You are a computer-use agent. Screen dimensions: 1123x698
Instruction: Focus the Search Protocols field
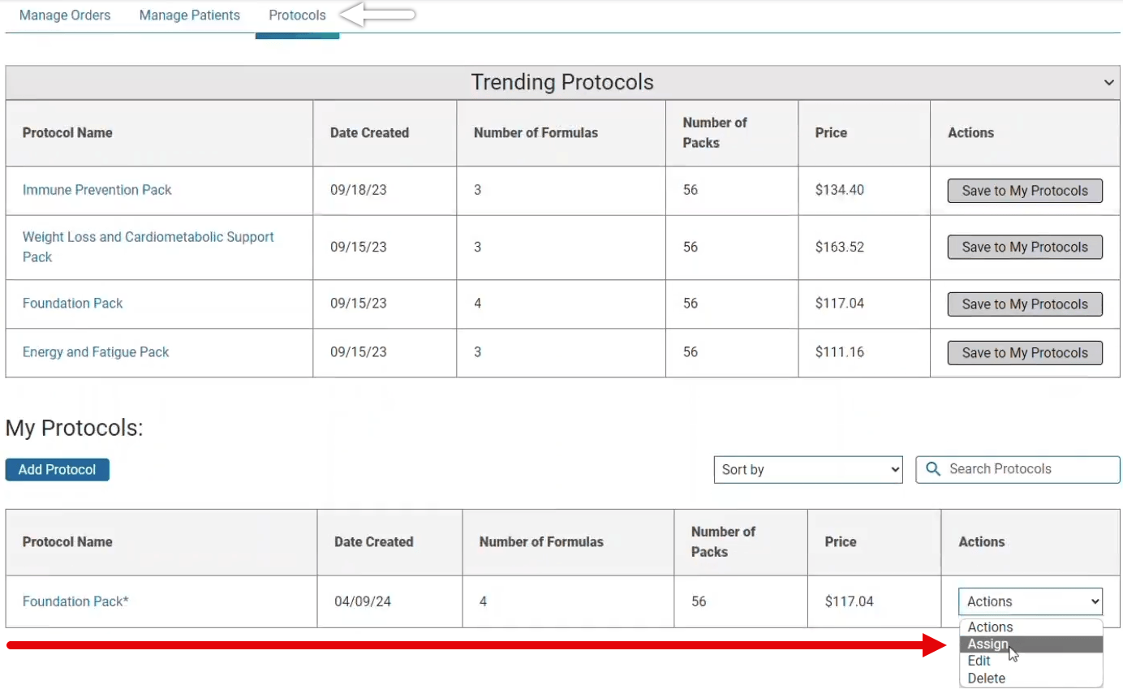pyautogui.click(x=1018, y=469)
